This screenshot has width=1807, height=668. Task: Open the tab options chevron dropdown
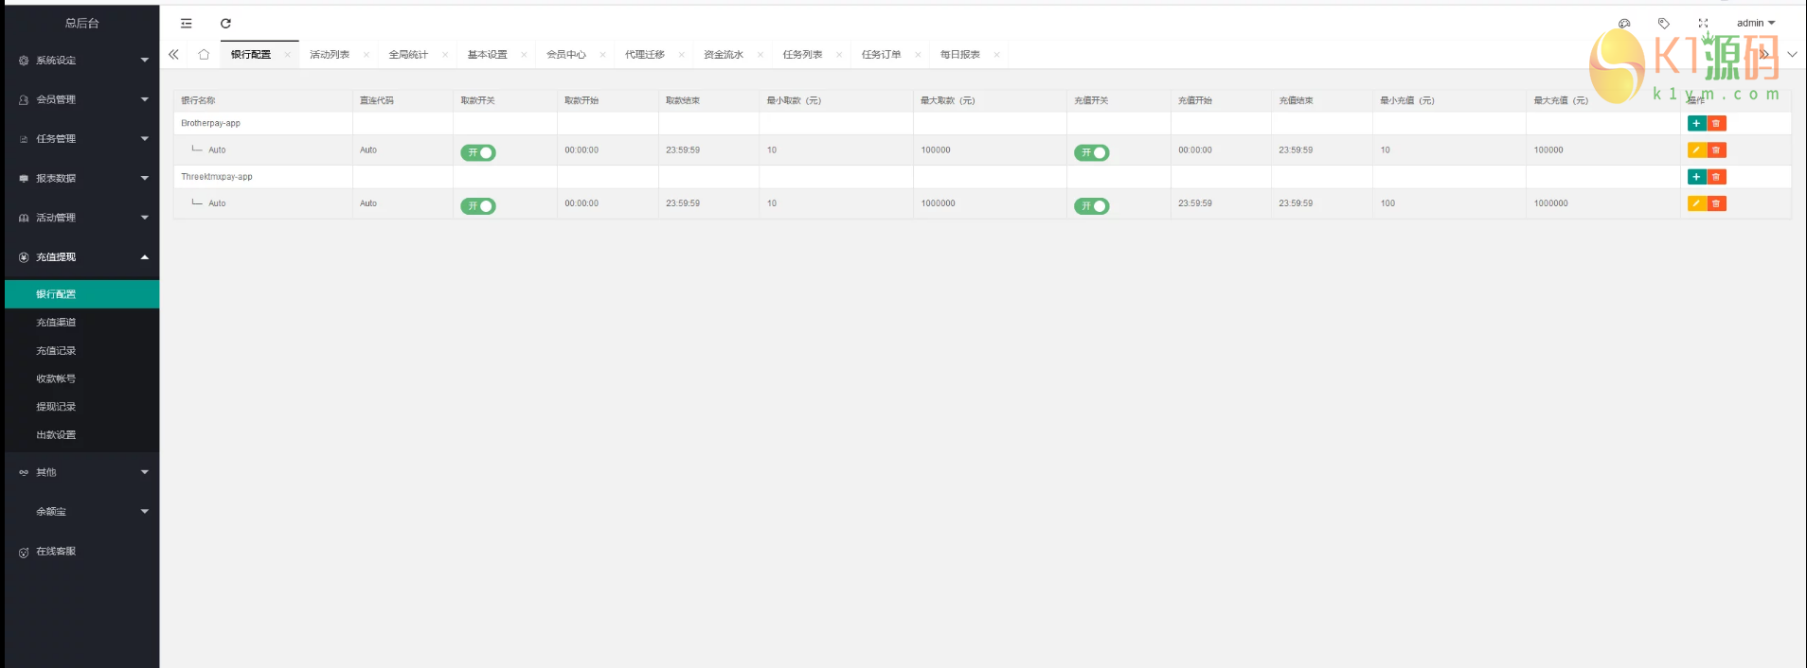(x=1792, y=55)
